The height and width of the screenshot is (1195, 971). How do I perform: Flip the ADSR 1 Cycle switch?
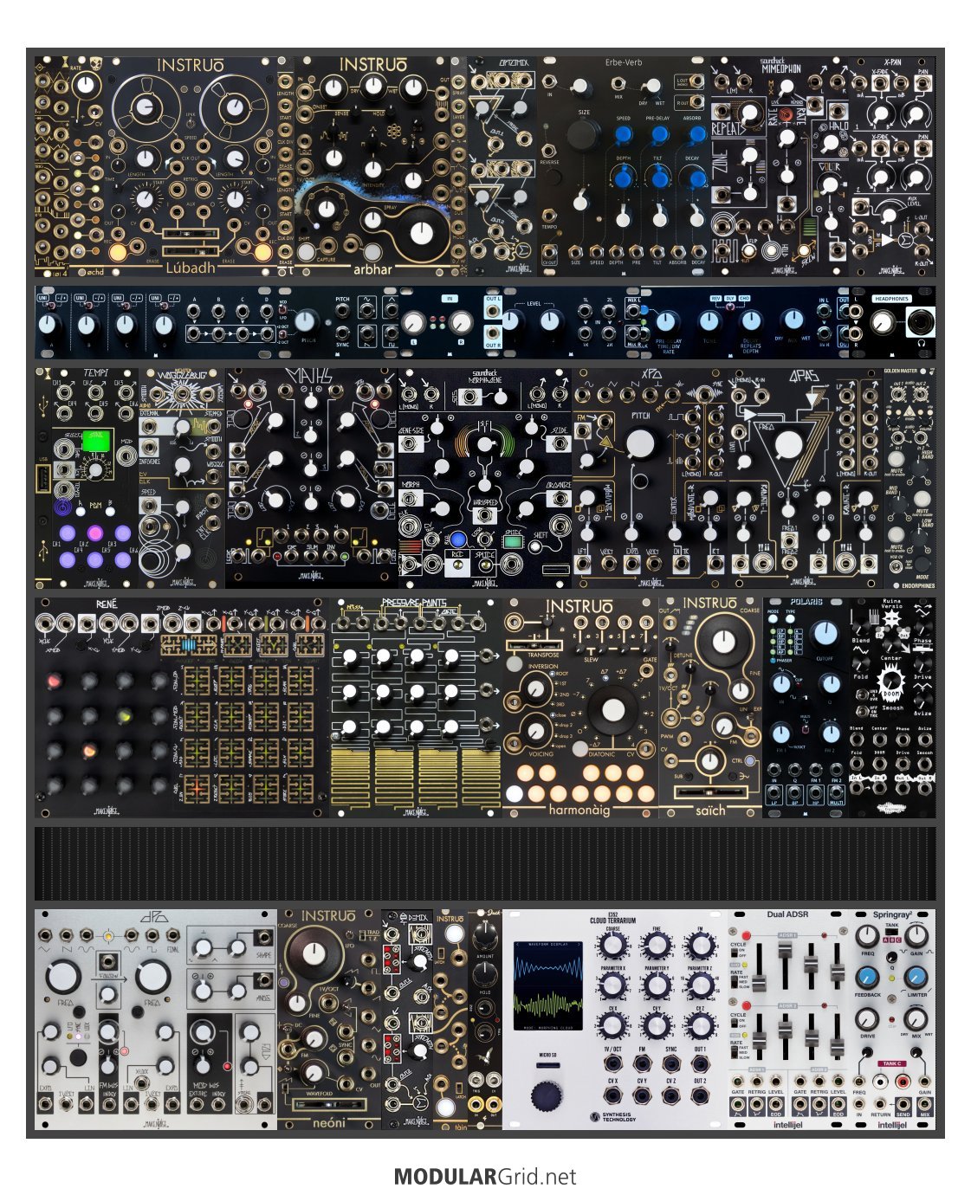(x=735, y=953)
